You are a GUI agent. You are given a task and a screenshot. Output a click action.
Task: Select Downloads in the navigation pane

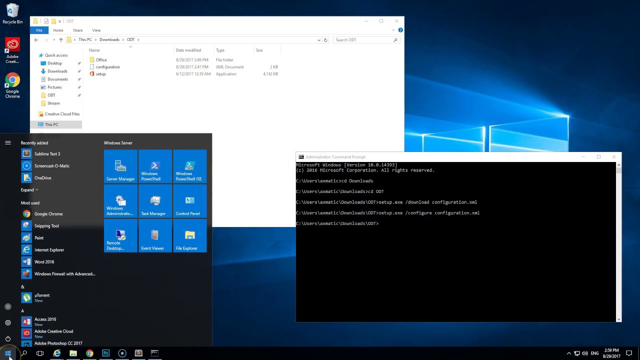[x=56, y=71]
